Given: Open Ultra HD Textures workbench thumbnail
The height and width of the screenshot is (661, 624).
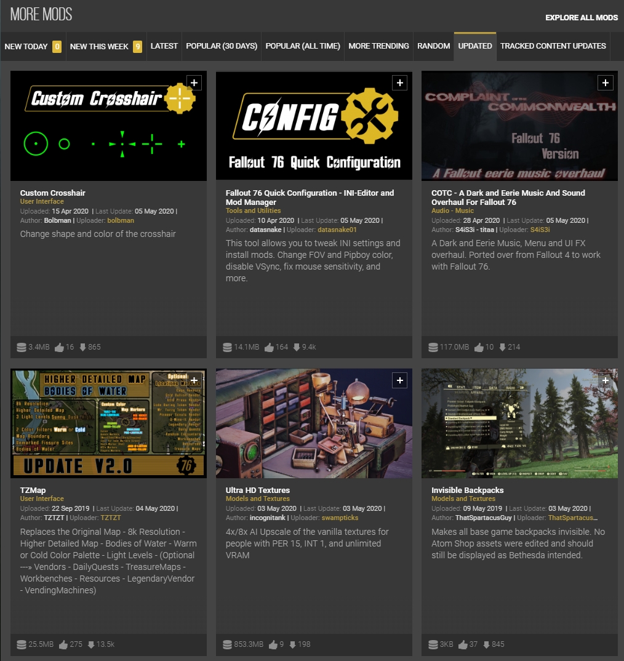Looking at the screenshot, I should click(314, 423).
